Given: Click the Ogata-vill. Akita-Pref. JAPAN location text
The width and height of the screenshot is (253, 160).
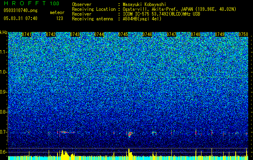Looking at the screenshot, I should tap(179, 9).
